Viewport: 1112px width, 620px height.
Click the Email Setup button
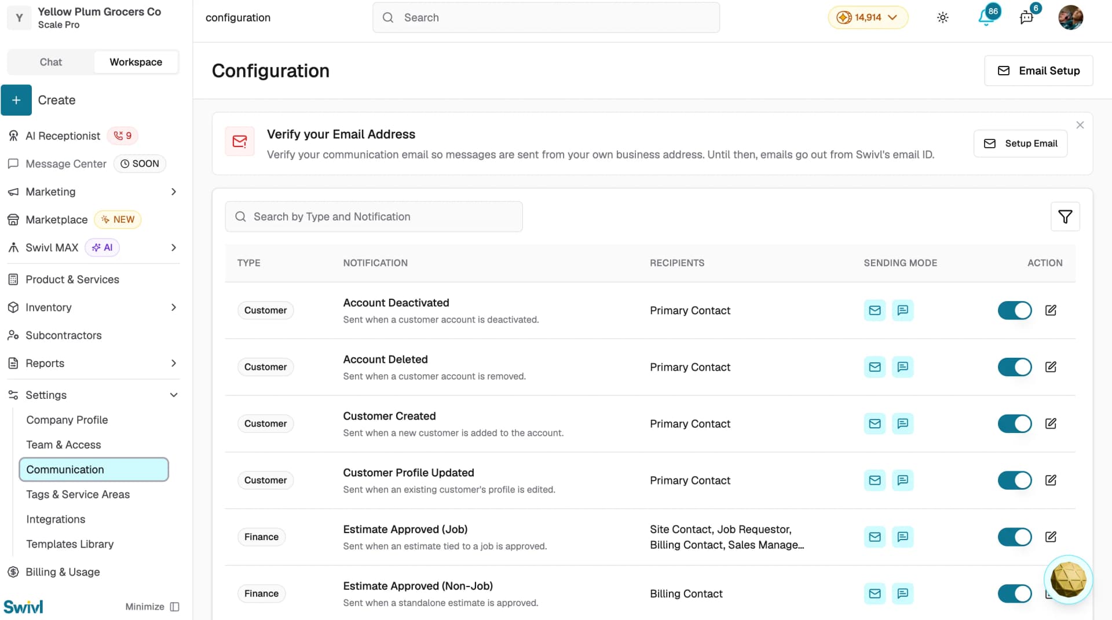1038,71
